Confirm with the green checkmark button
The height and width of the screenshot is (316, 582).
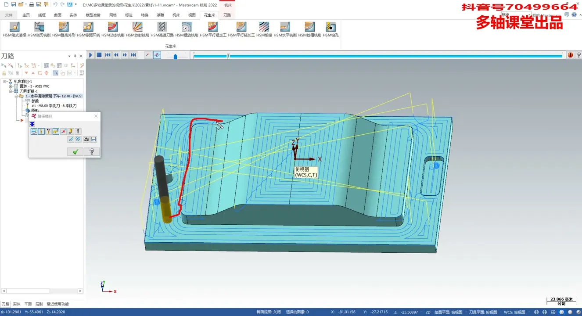75,152
